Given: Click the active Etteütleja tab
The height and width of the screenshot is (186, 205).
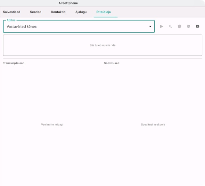Looking at the screenshot, I should (103, 12).
